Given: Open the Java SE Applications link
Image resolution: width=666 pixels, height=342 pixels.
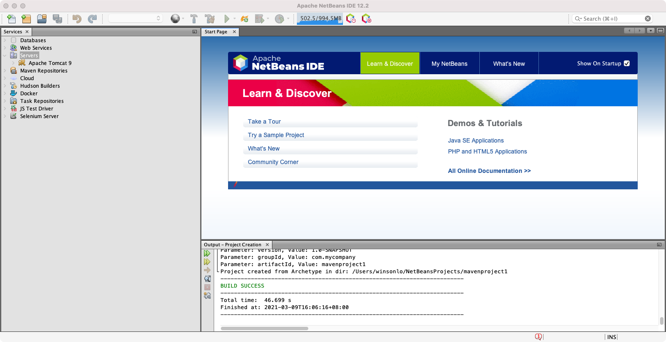Looking at the screenshot, I should [x=476, y=140].
